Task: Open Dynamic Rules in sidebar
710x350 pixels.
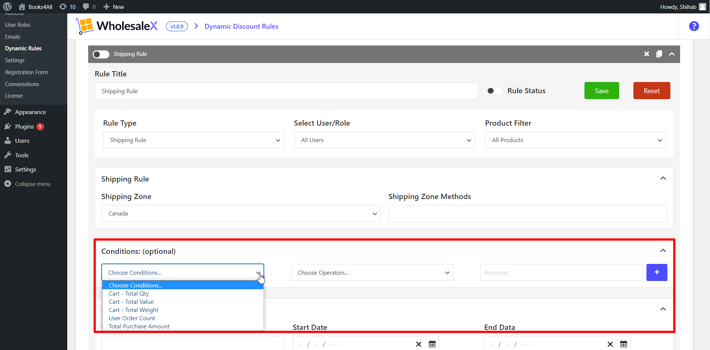Action: click(23, 48)
